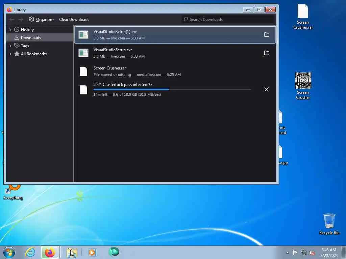Open Action Center flag in tray

[295, 252]
